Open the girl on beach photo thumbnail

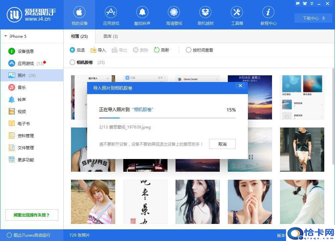pyautogui.click(x=93, y=202)
